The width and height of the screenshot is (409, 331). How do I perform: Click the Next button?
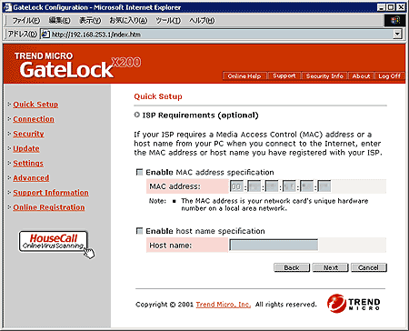click(x=331, y=267)
